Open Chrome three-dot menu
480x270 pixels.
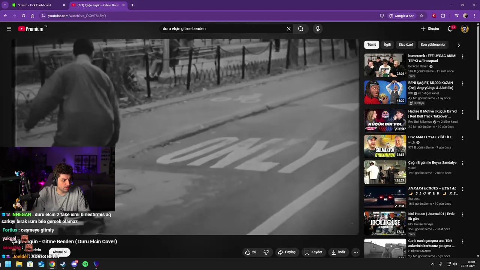click(x=474, y=16)
